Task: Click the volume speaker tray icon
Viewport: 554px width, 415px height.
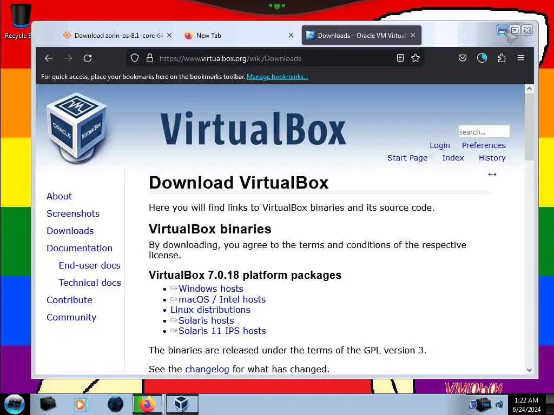Action: point(499,404)
